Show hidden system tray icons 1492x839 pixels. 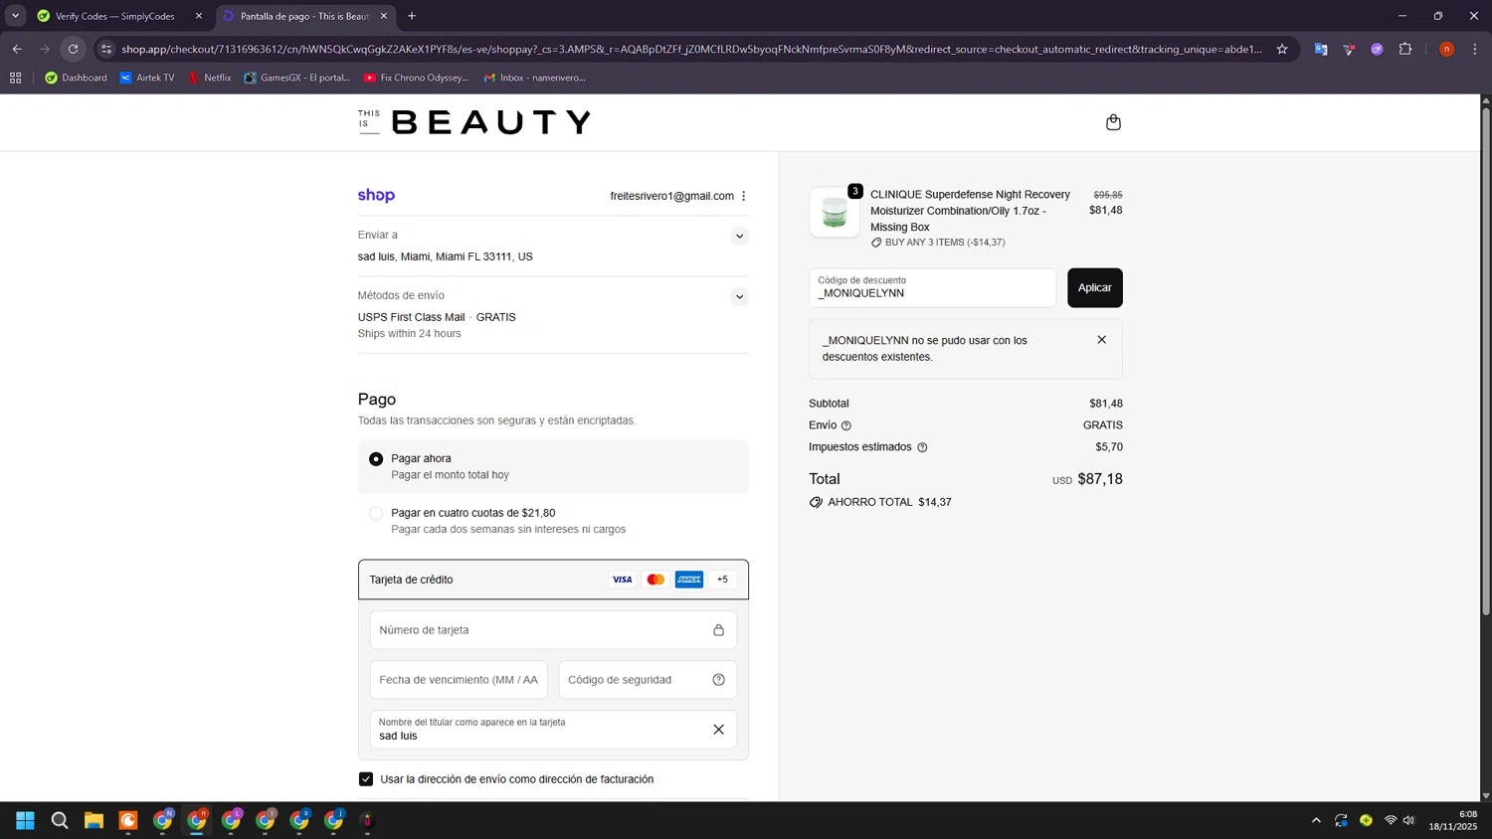click(1316, 820)
